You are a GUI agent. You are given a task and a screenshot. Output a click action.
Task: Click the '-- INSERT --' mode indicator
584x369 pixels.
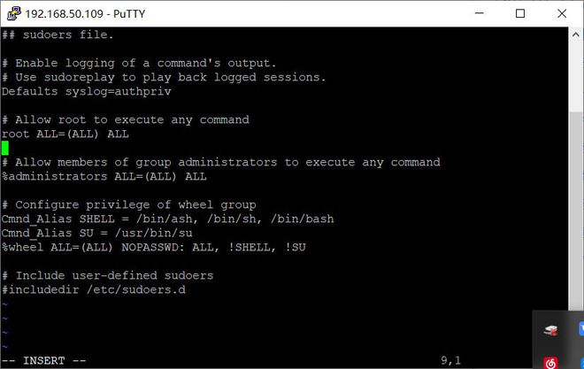tap(44, 360)
